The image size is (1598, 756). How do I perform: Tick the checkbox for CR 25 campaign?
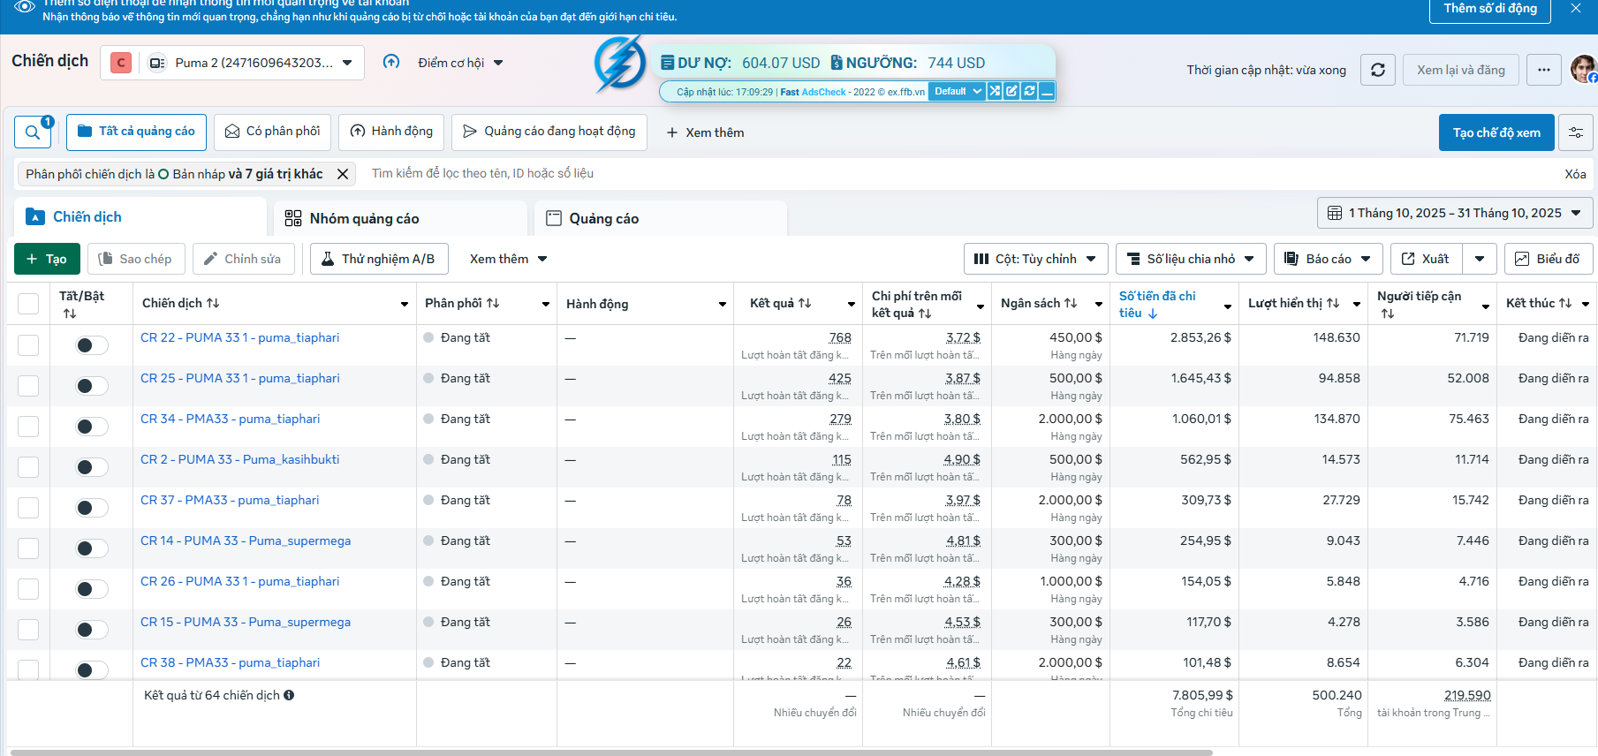(28, 385)
